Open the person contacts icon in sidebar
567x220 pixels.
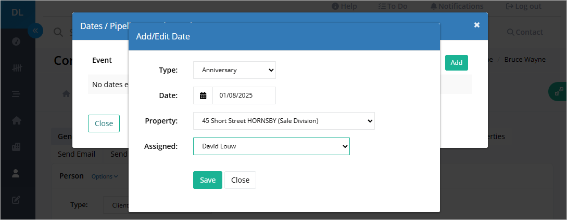(x=16, y=173)
